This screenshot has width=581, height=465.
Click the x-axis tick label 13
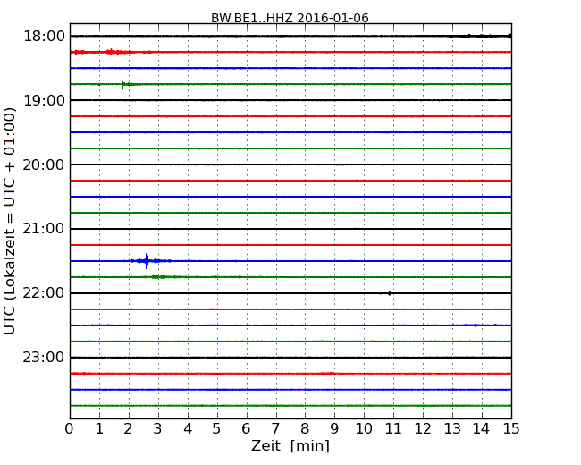coord(452,429)
